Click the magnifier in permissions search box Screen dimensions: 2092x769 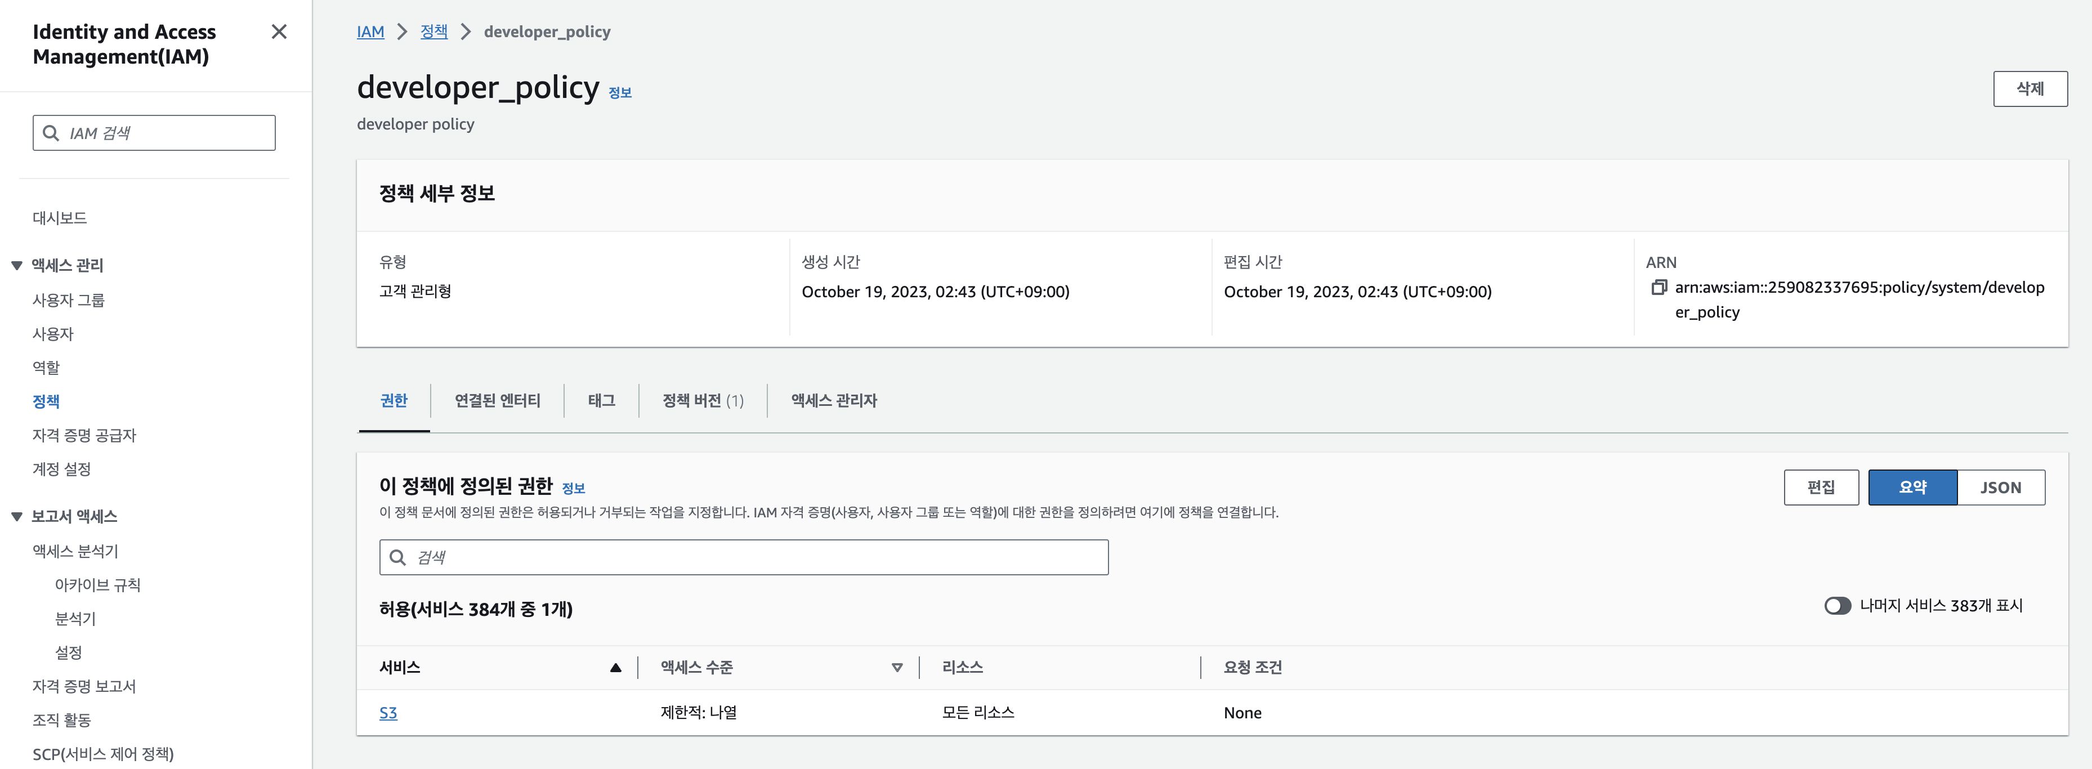398,558
